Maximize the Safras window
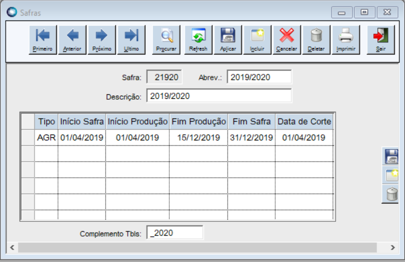The width and height of the screenshot is (405, 262). coord(364,13)
